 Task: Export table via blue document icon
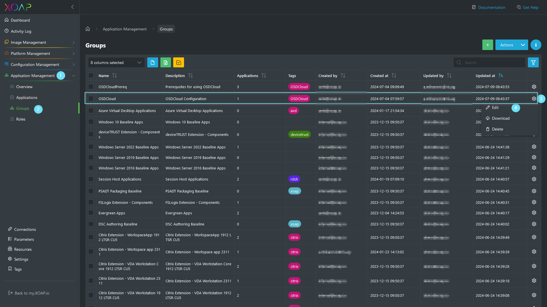152,63
